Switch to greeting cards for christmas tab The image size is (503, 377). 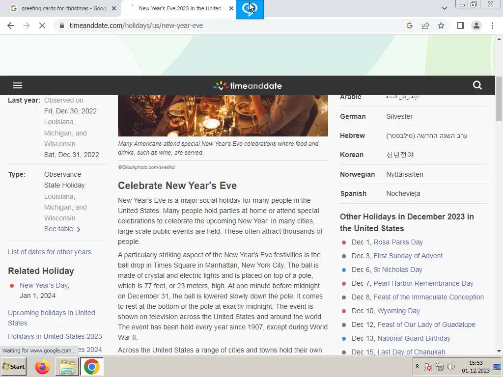click(63, 8)
